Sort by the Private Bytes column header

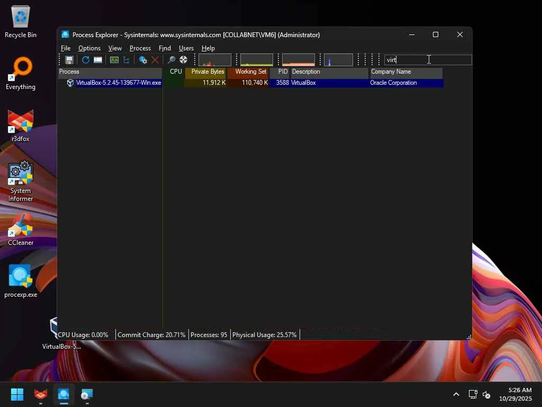(206, 72)
